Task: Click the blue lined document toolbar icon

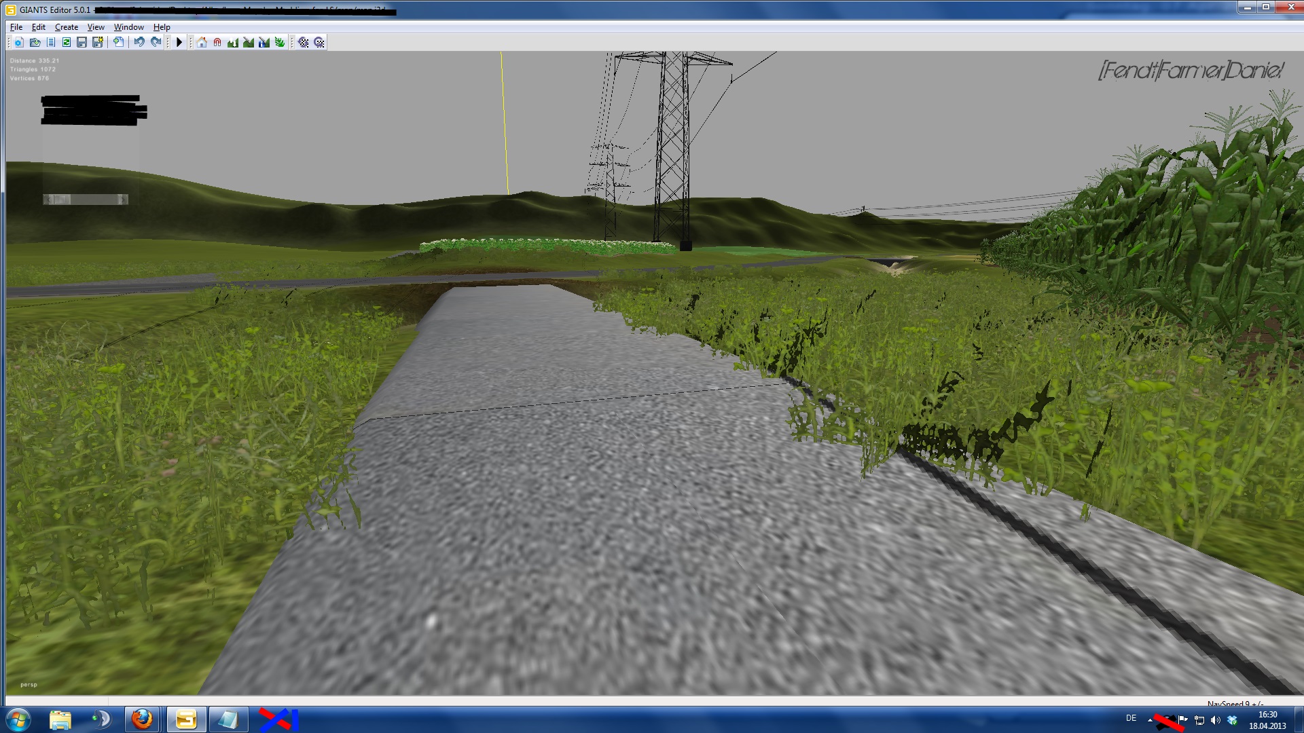Action: click(51, 43)
